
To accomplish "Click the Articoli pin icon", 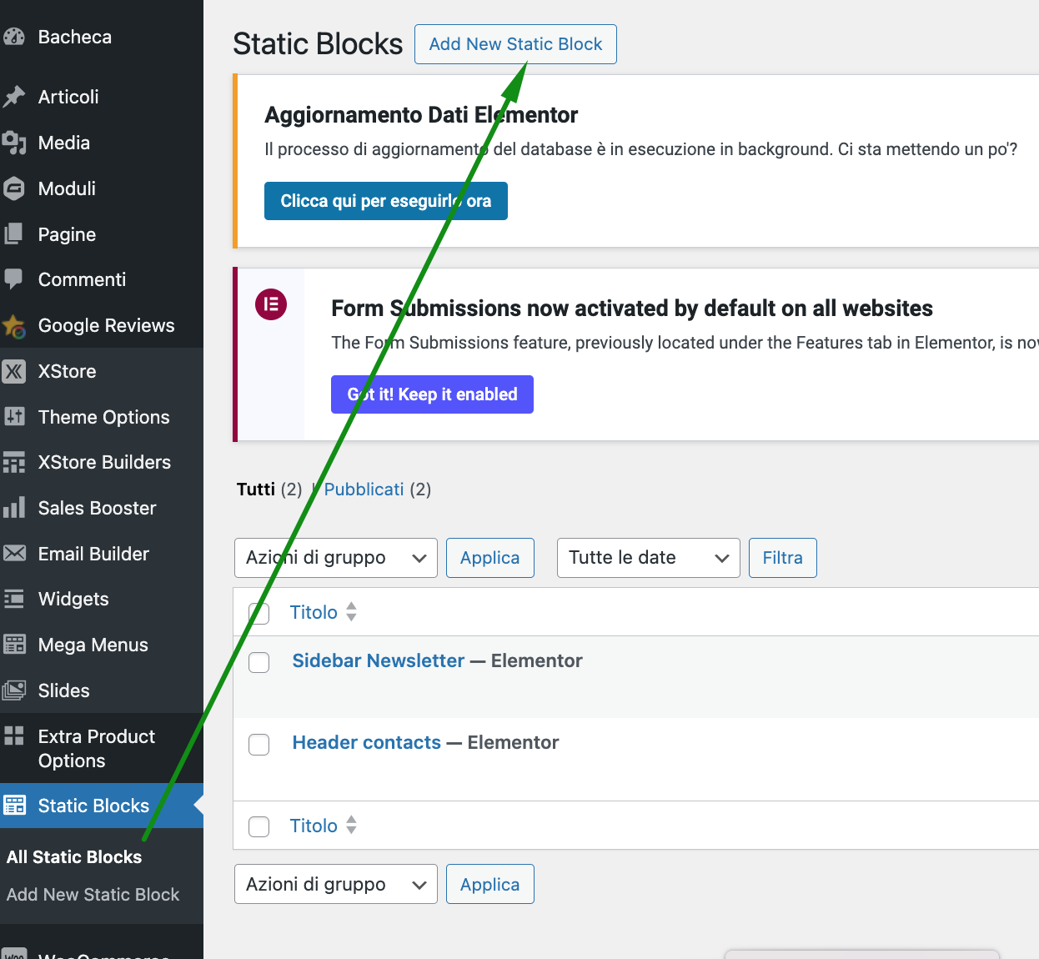I will 13,97.
